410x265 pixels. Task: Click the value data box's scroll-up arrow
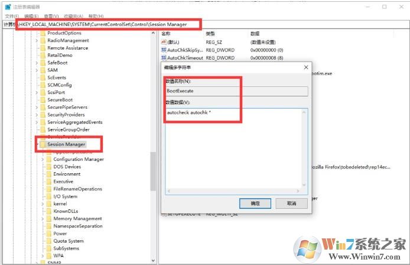click(x=304, y=112)
